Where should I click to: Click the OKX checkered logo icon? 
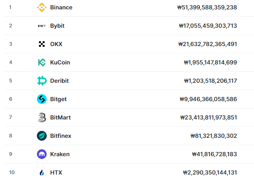42,44
